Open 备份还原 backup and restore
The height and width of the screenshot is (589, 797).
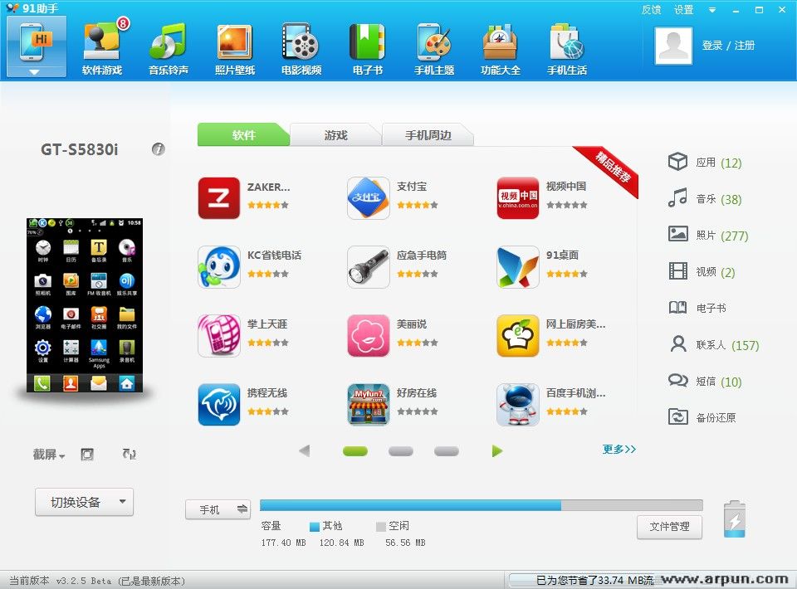click(x=702, y=417)
